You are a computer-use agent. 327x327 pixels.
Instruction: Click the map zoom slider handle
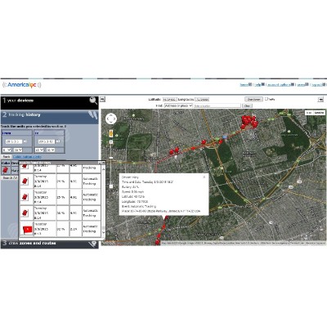(x=111, y=158)
